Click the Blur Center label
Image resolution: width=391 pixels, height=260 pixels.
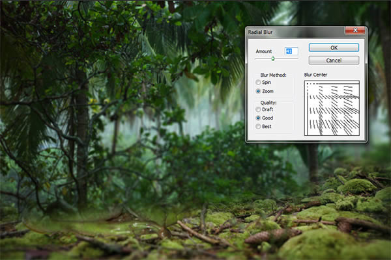click(315, 75)
